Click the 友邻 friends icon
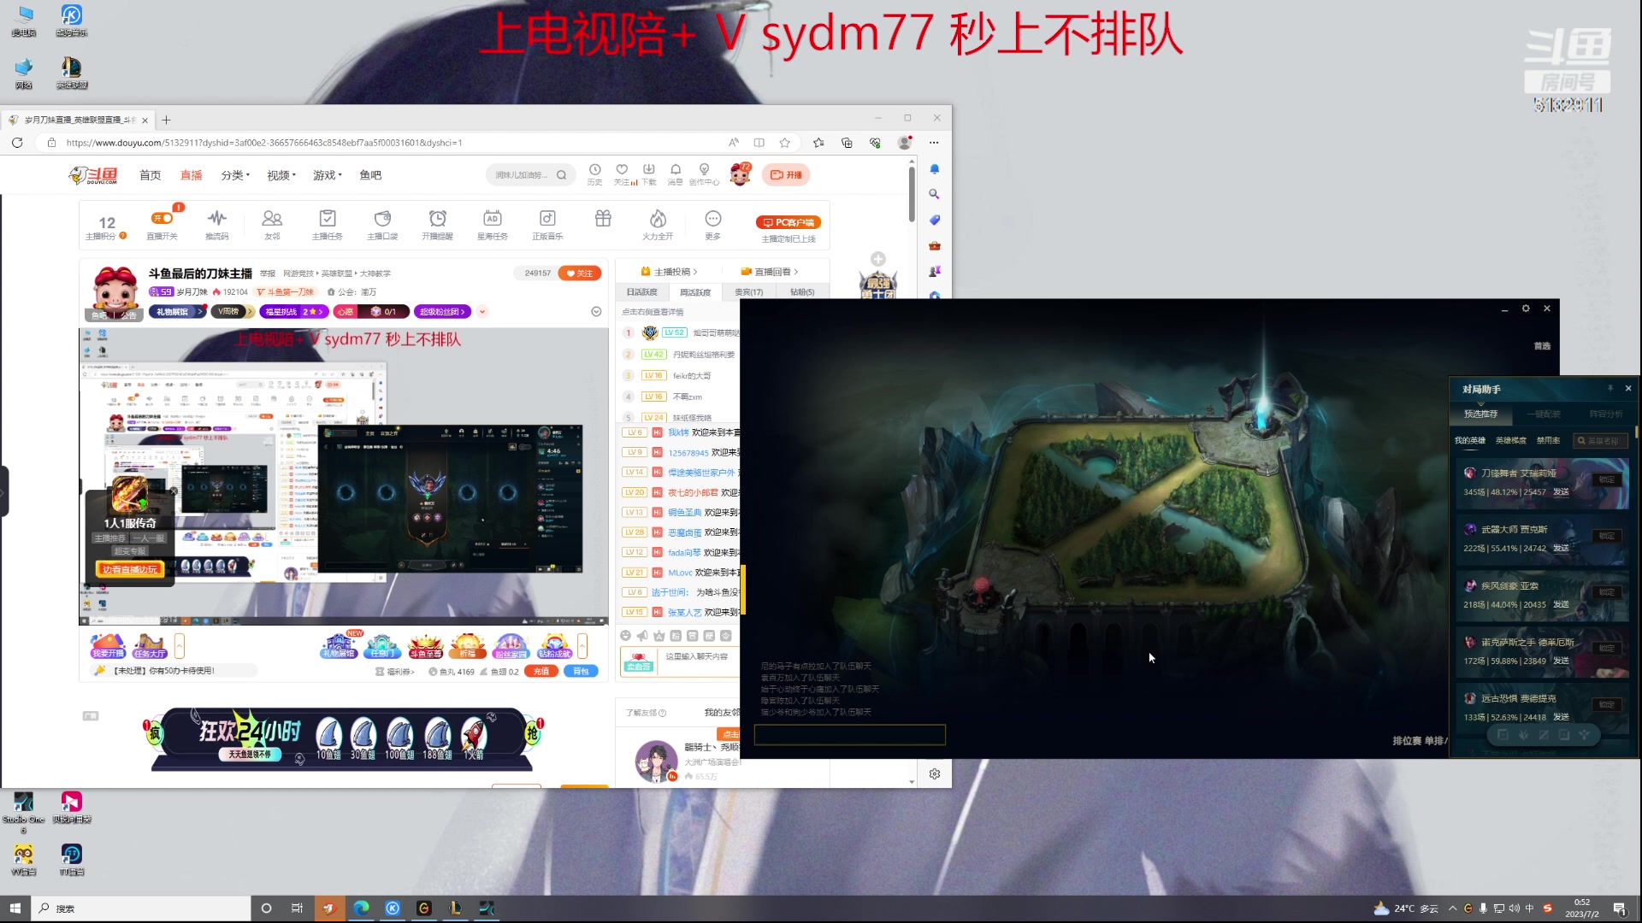 click(272, 220)
